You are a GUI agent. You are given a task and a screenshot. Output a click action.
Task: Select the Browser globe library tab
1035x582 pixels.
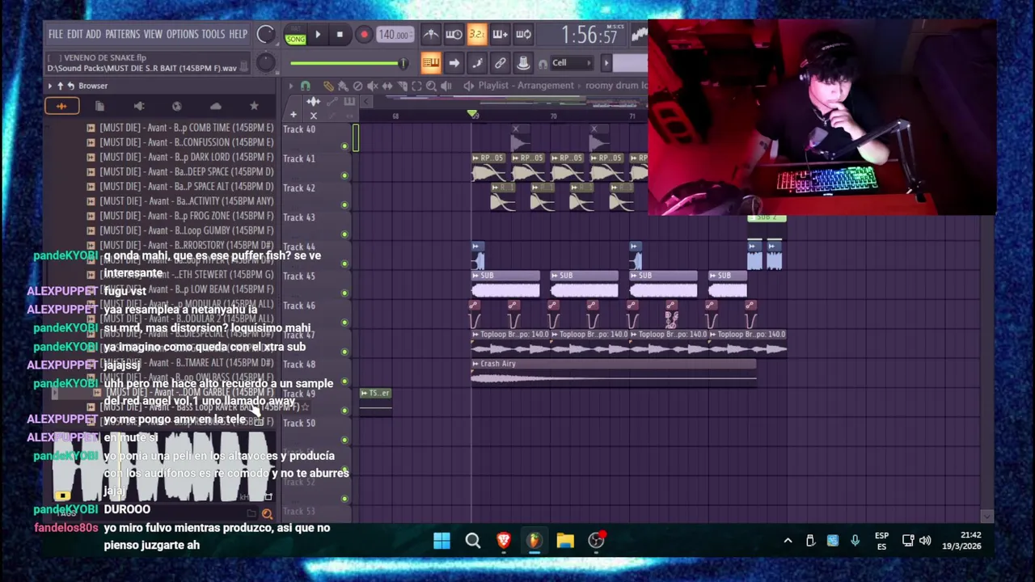point(177,106)
